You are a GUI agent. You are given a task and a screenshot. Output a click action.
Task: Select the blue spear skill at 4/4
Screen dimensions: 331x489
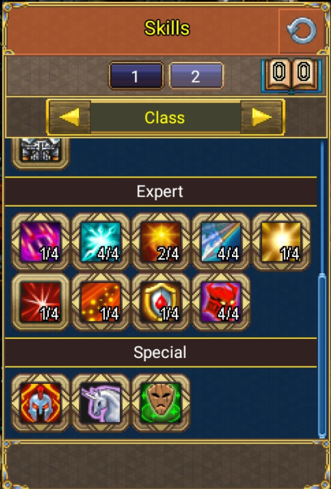click(221, 241)
